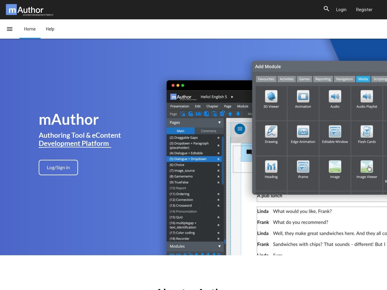Switch to the Activities tab
The width and height of the screenshot is (387, 290).
(287, 79)
